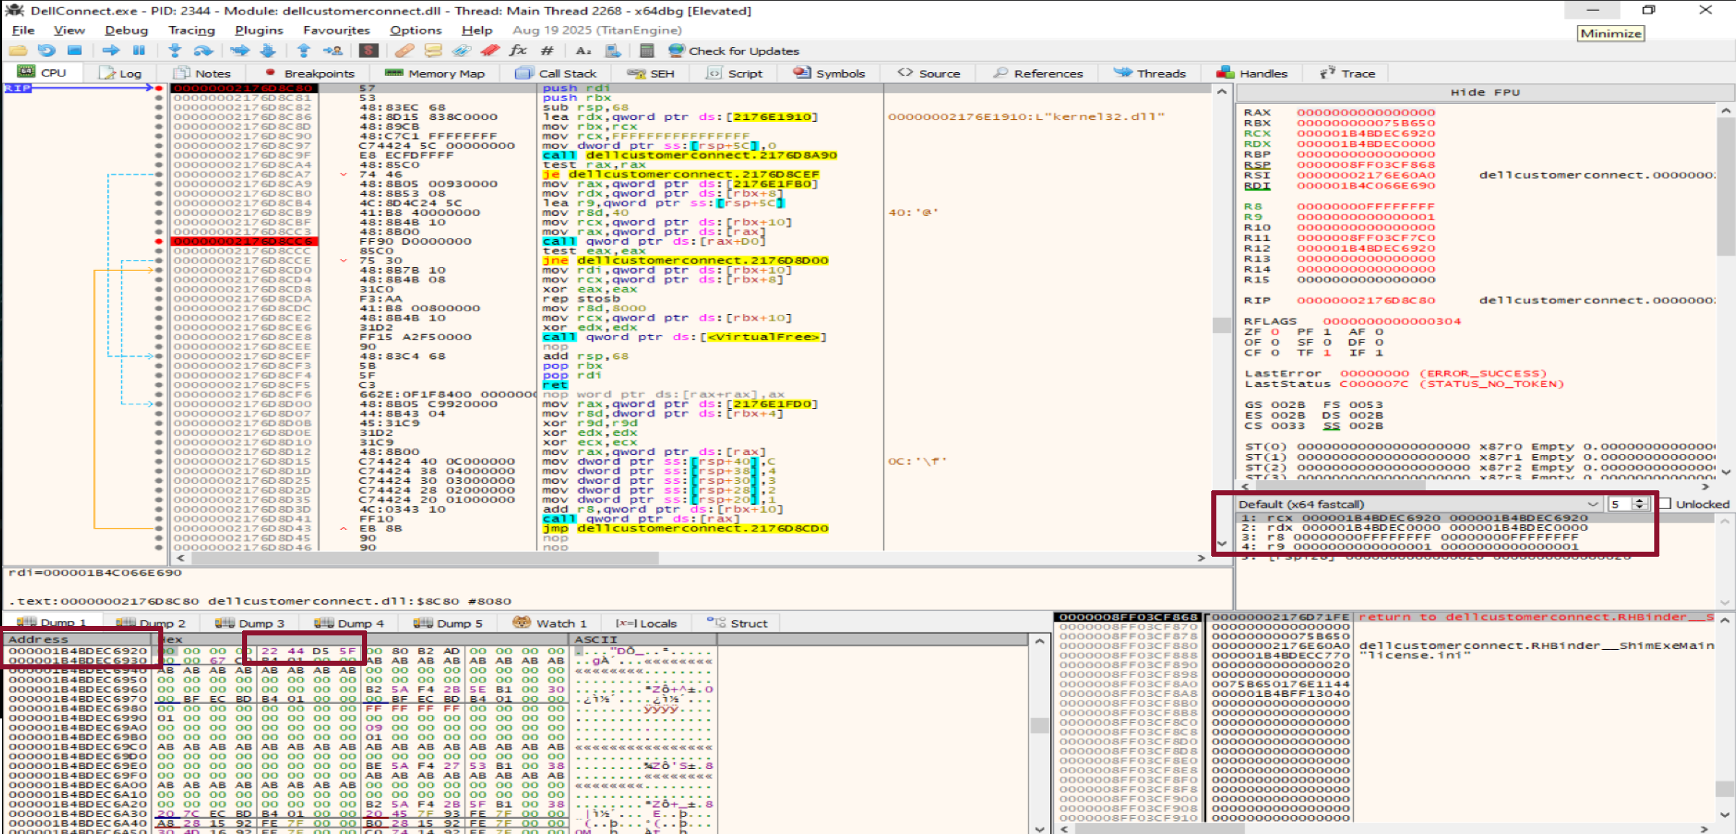Click the Check for Updates globe icon
The image size is (1736, 834).
pyautogui.click(x=676, y=51)
